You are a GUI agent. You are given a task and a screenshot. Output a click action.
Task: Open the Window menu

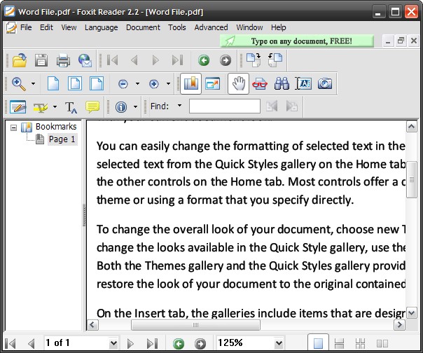(249, 27)
